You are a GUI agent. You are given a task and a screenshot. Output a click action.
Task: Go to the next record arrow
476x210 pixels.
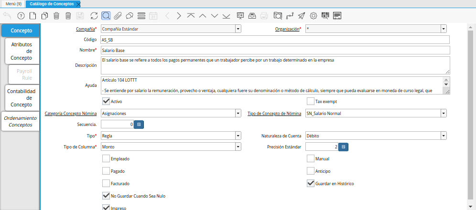[x=178, y=16]
